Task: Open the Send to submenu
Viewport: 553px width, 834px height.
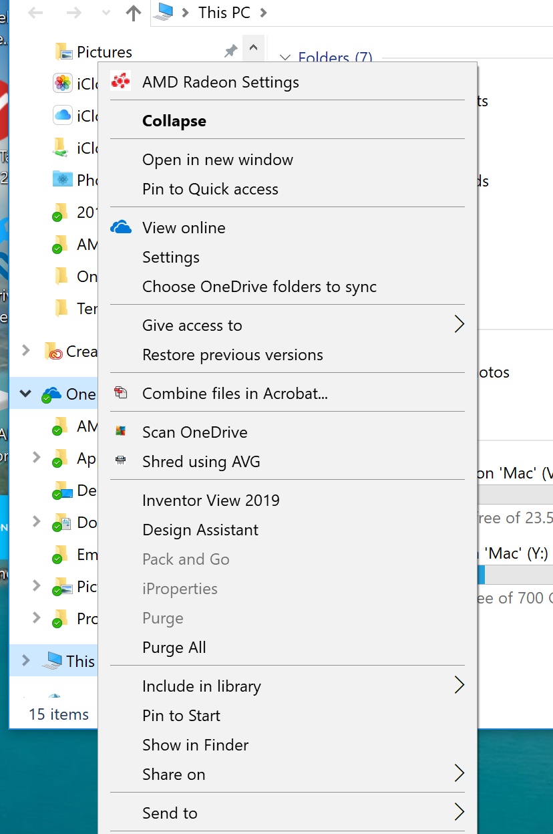Action: (x=170, y=813)
